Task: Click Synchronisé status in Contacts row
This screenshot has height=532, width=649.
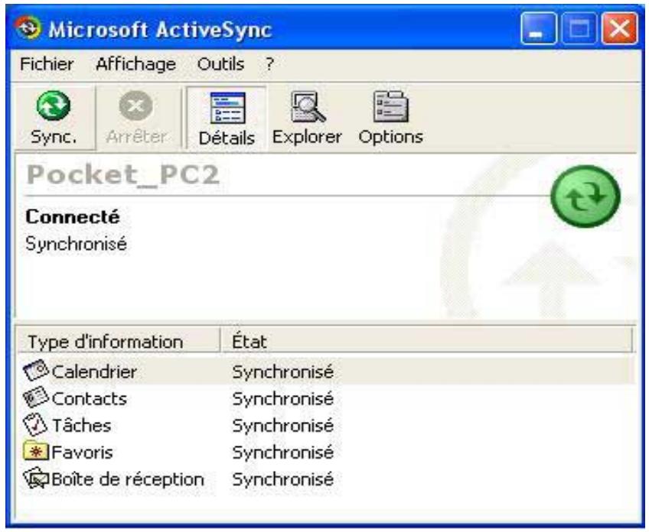Action: [x=283, y=399]
